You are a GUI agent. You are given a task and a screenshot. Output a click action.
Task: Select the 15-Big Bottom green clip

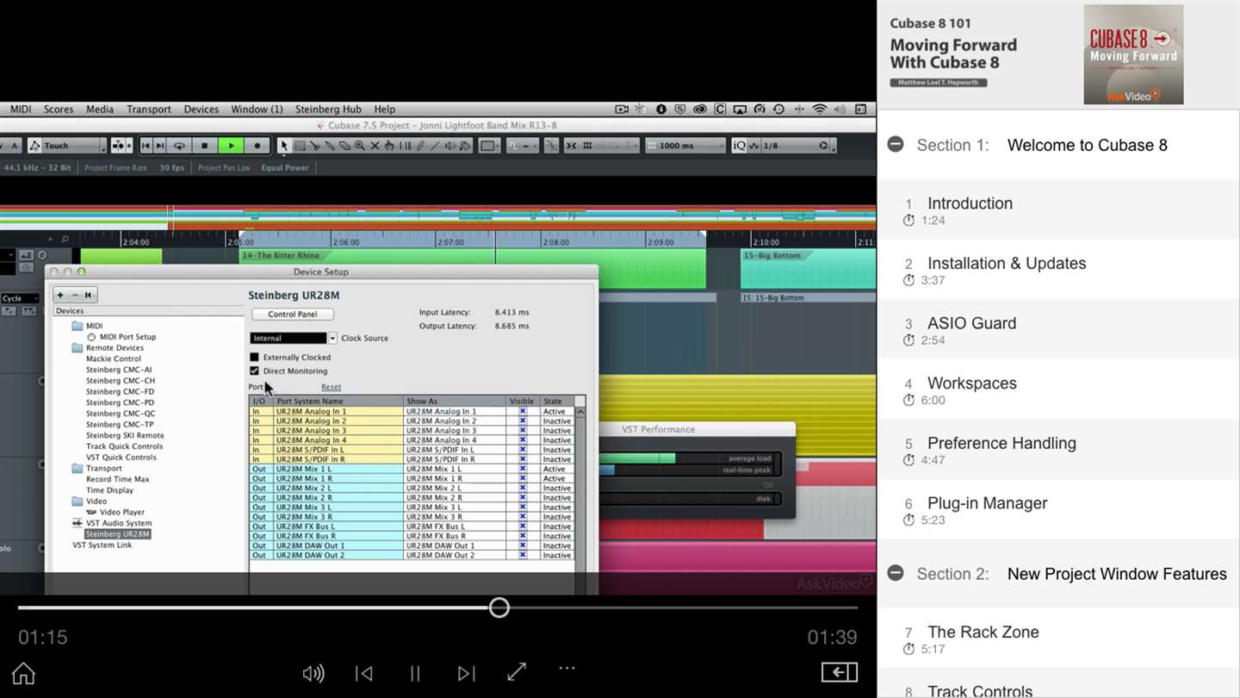pos(808,270)
